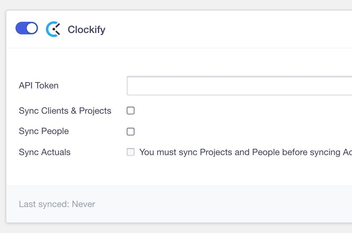Enable the Sync Clients & Projects checkbox
Image resolution: width=352 pixels, height=233 pixels.
(x=131, y=111)
